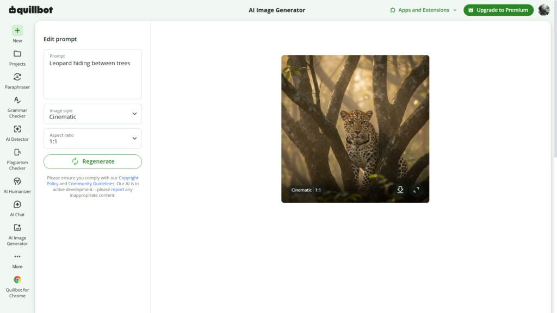The width and height of the screenshot is (557, 313).
Task: Click into the Prompt text field
Action: [x=92, y=74]
